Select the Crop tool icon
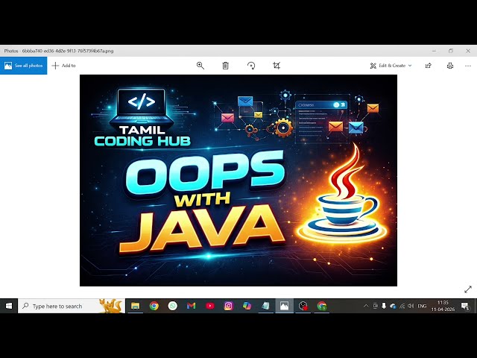The width and height of the screenshot is (477, 358). (277, 66)
